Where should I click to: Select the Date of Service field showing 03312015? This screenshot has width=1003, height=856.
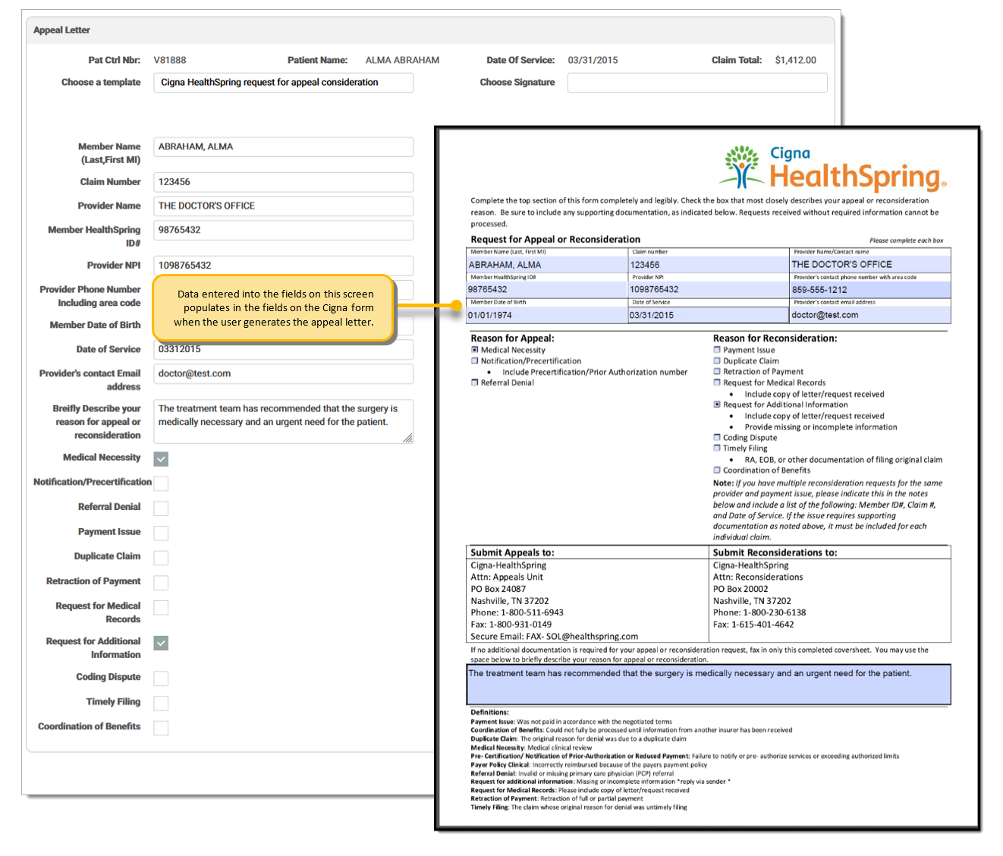[x=283, y=349]
